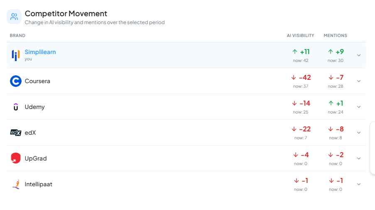Click Coursera's red mentions down arrow
This screenshot has height=210, width=375.
point(331,78)
